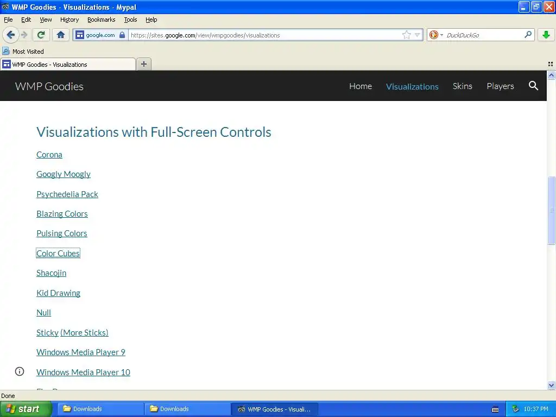556x417 pixels.
Task: Open the Kid Drawing link
Action: 58,293
